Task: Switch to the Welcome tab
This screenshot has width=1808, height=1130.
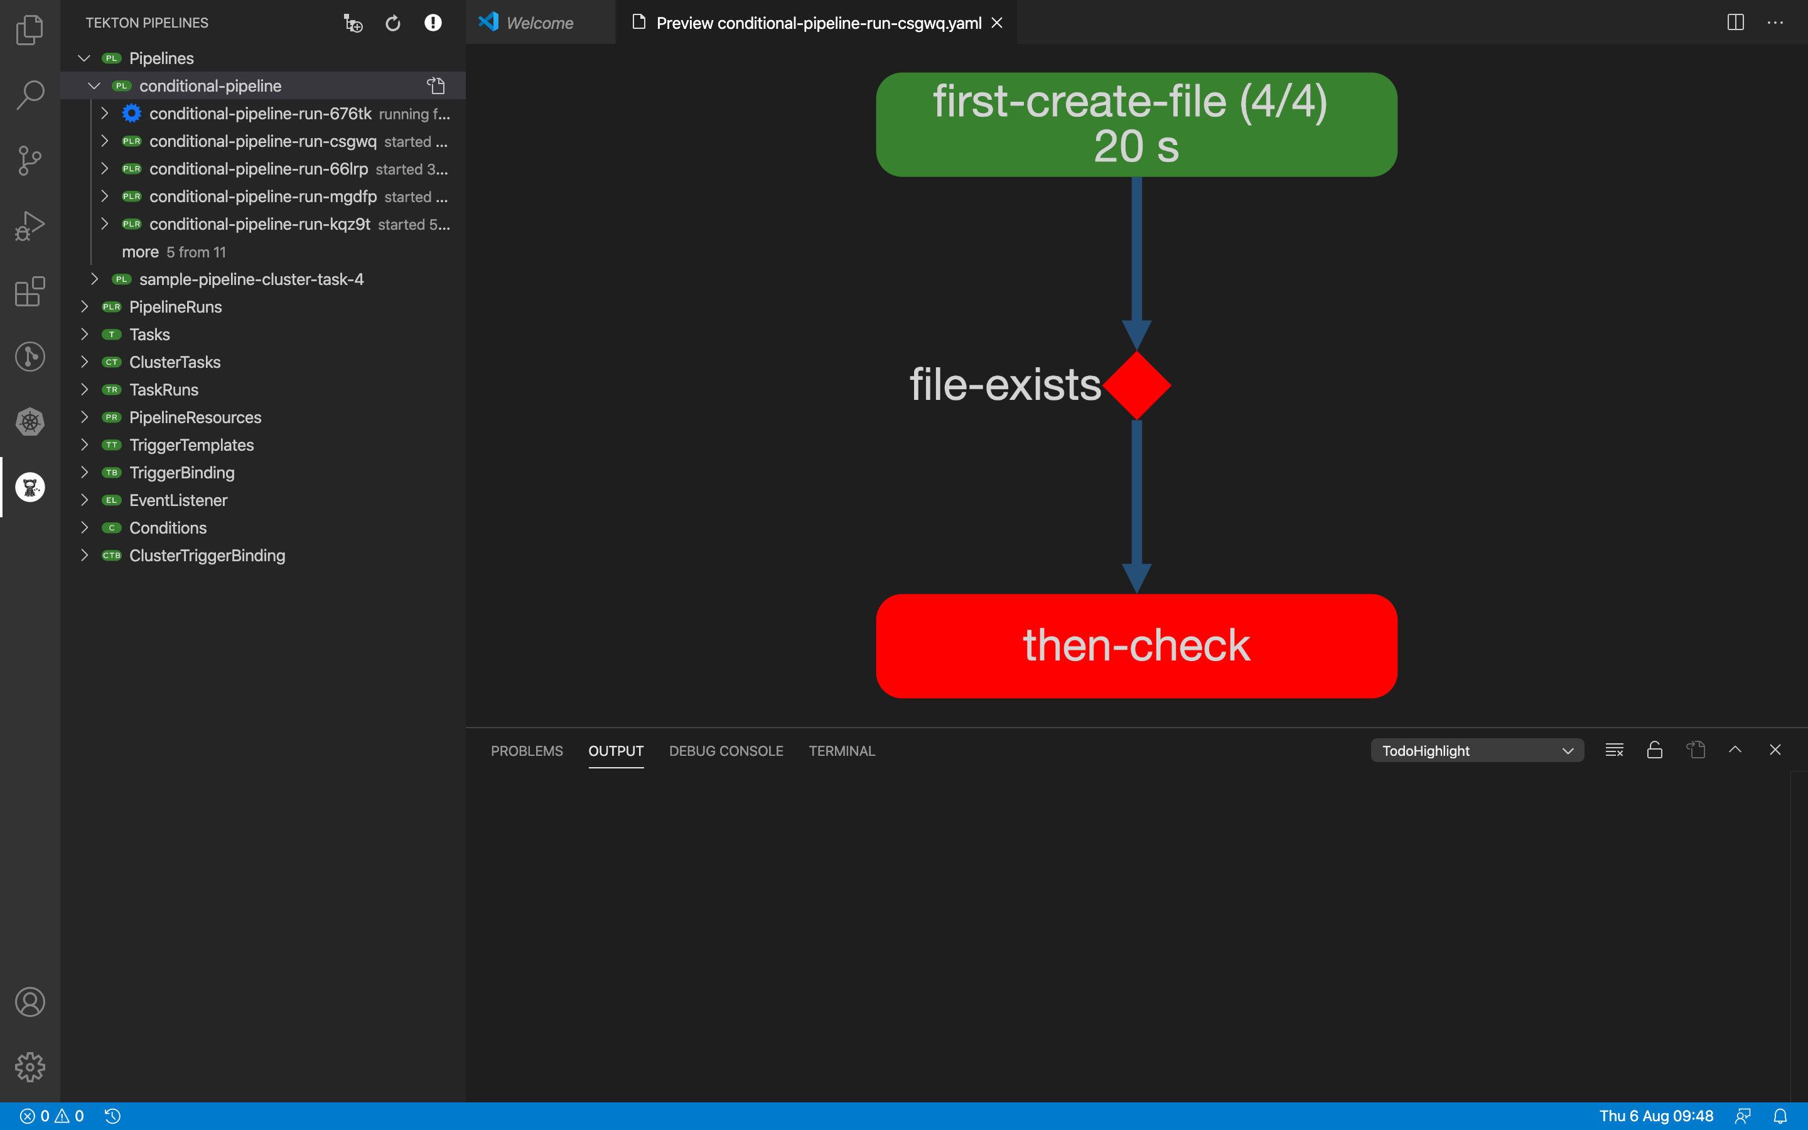Action: pos(539,23)
